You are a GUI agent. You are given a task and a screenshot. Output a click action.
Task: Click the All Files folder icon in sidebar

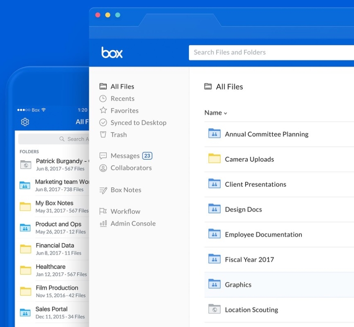(103, 86)
